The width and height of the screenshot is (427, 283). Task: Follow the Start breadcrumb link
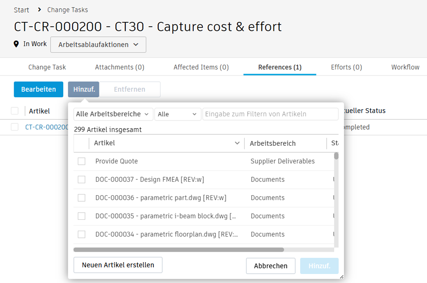(21, 10)
